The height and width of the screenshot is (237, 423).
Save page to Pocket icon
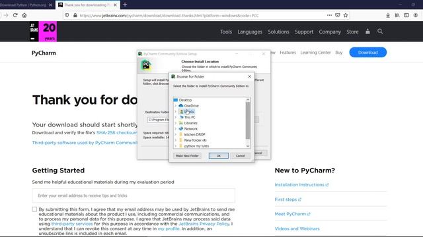tap(338, 15)
